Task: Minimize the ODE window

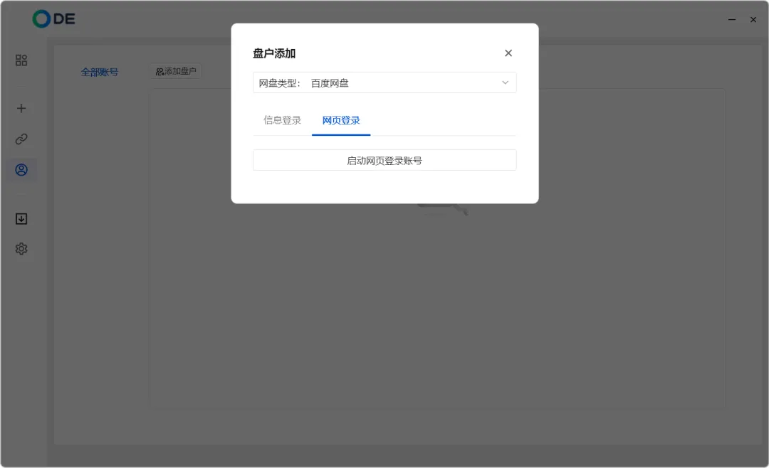Action: [732, 20]
